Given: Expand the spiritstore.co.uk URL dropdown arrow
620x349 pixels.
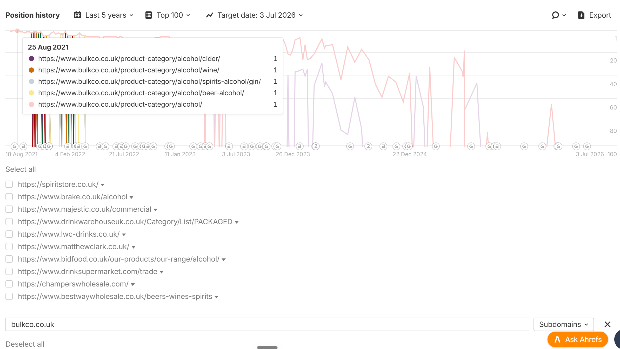Looking at the screenshot, I should click(x=103, y=185).
